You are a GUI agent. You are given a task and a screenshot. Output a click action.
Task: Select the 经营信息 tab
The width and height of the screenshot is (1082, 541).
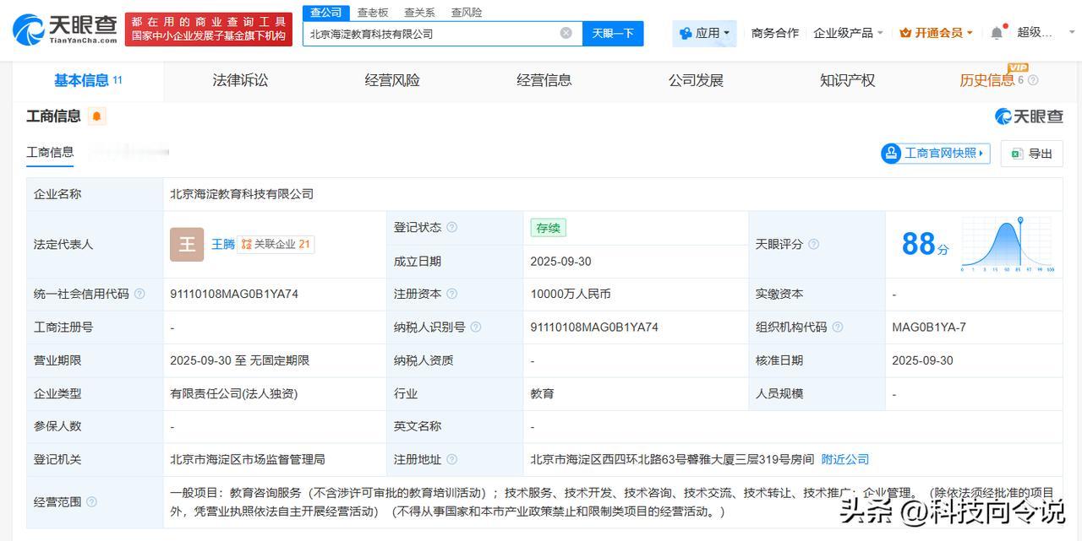[544, 80]
